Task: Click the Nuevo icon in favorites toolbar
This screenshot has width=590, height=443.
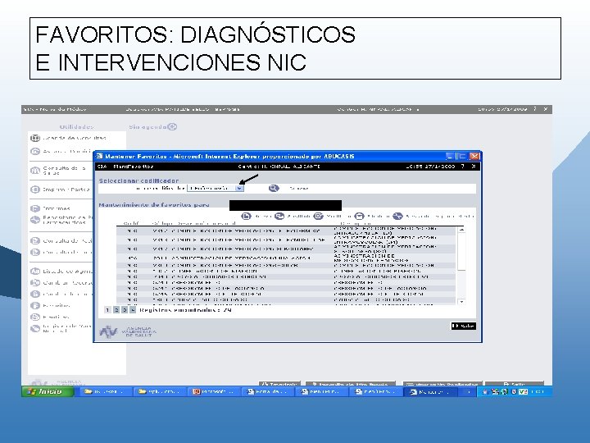Action: (x=246, y=216)
